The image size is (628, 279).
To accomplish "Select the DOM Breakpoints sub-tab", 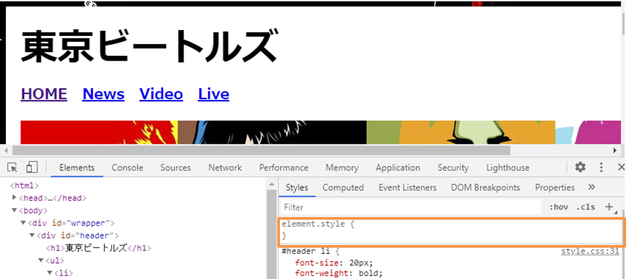I will 486,188.
